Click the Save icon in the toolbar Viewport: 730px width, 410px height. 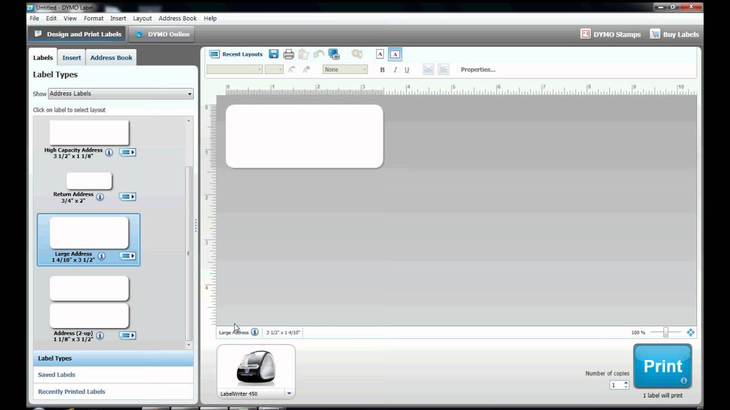click(274, 54)
